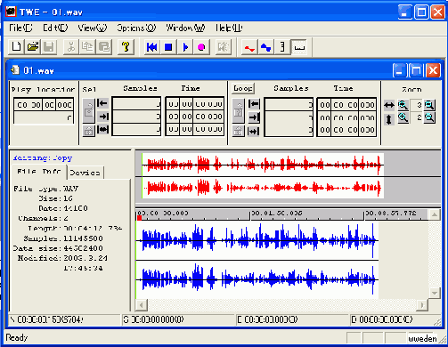Open the File menu

[20, 28]
